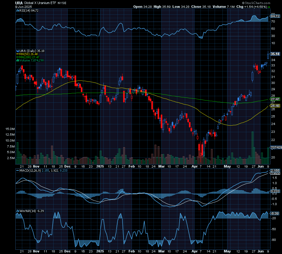Select the Wm%R(14) indicator icon
This screenshot has height=254, width=282.
point(18,211)
